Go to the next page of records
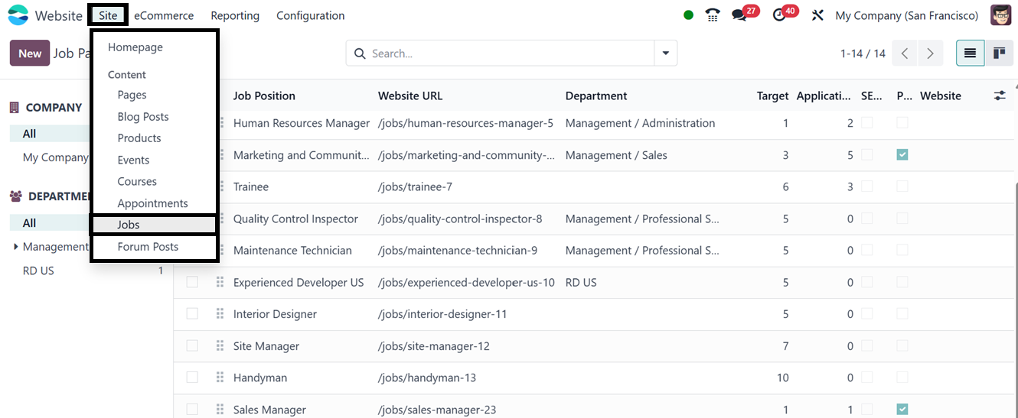 pyautogui.click(x=930, y=53)
